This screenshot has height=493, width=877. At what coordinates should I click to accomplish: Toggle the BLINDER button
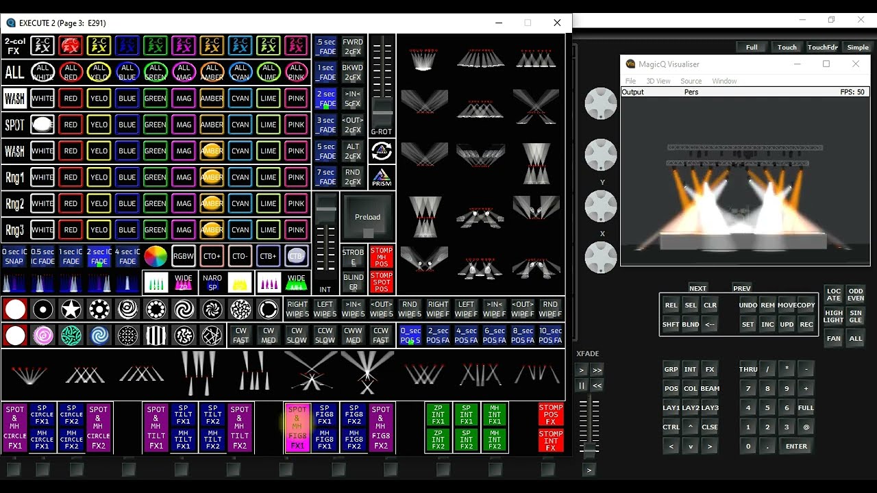click(x=354, y=283)
